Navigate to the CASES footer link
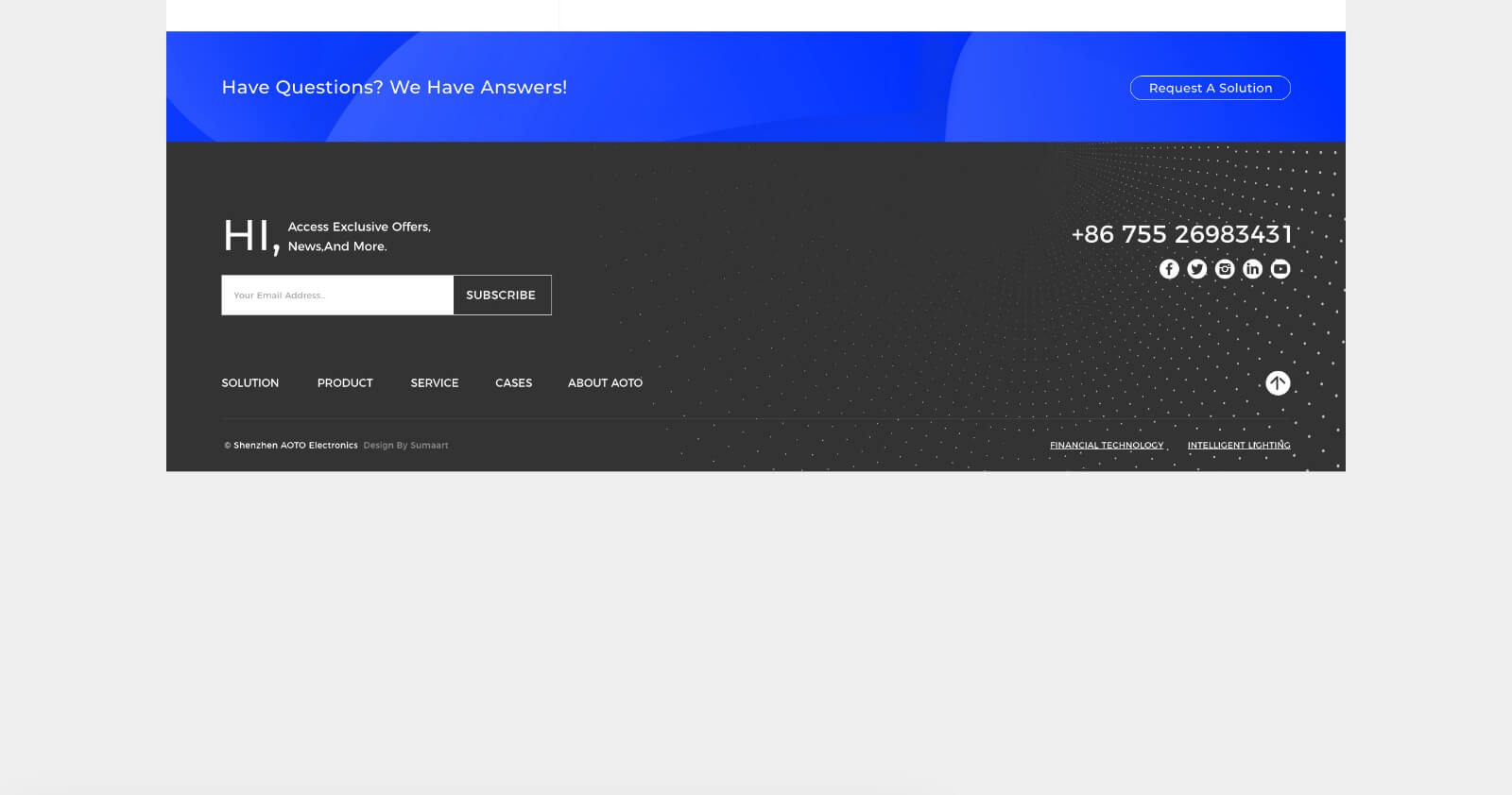This screenshot has width=1512, height=795. [x=514, y=383]
